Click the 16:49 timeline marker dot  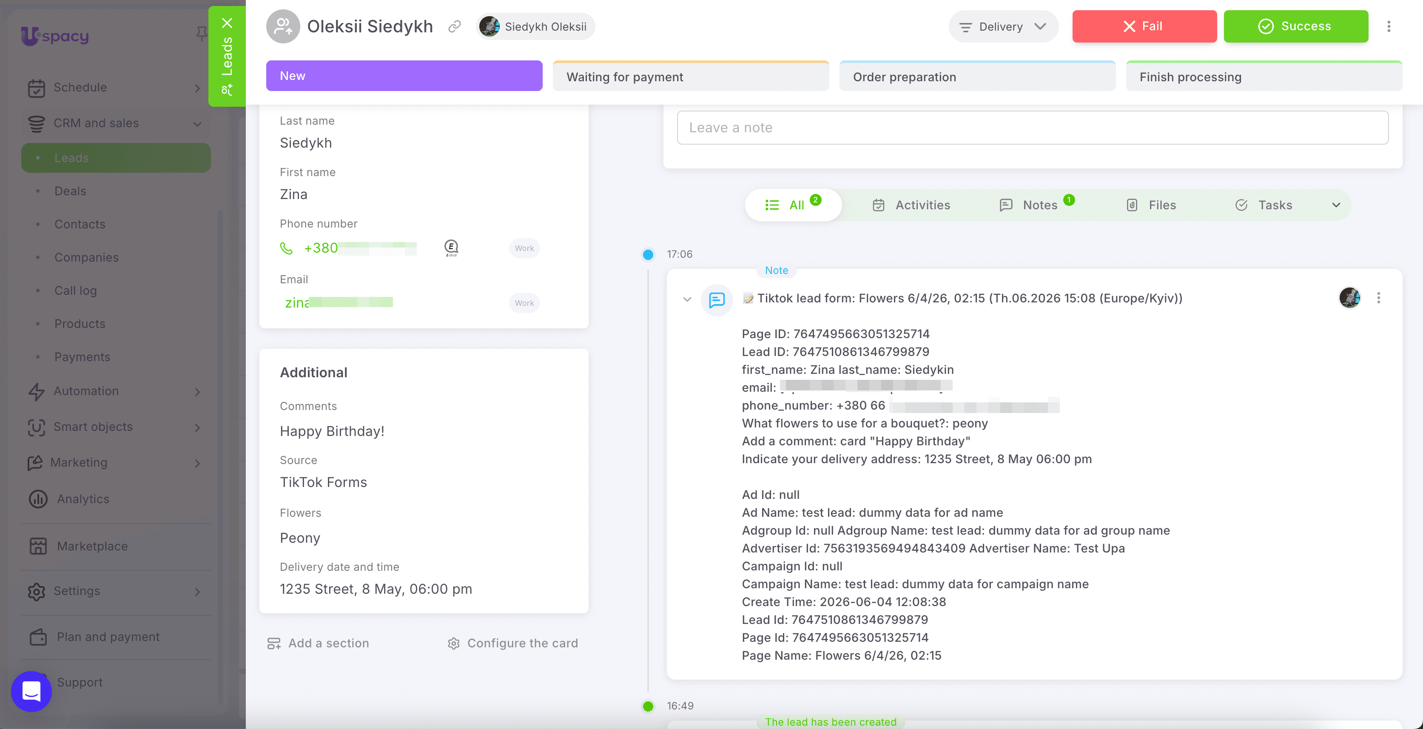click(x=648, y=706)
